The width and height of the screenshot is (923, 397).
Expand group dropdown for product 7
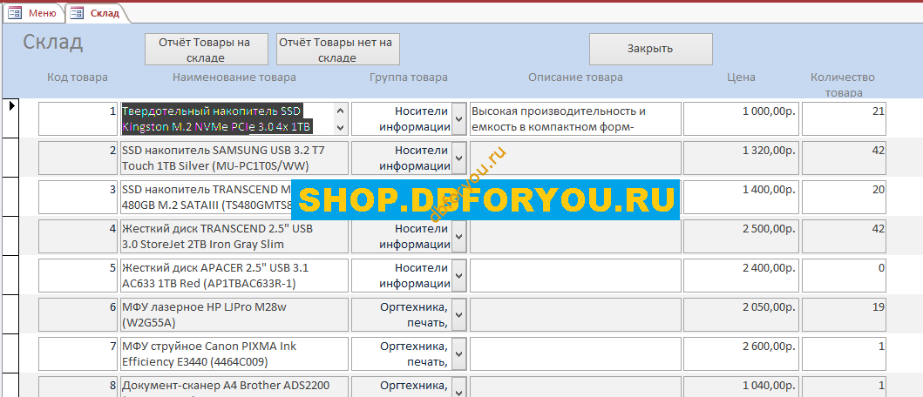pyautogui.click(x=458, y=353)
